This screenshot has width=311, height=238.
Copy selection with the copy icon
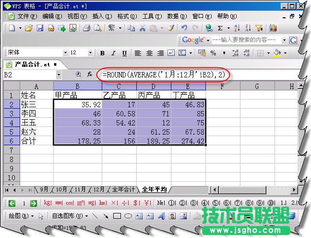(131, 28)
